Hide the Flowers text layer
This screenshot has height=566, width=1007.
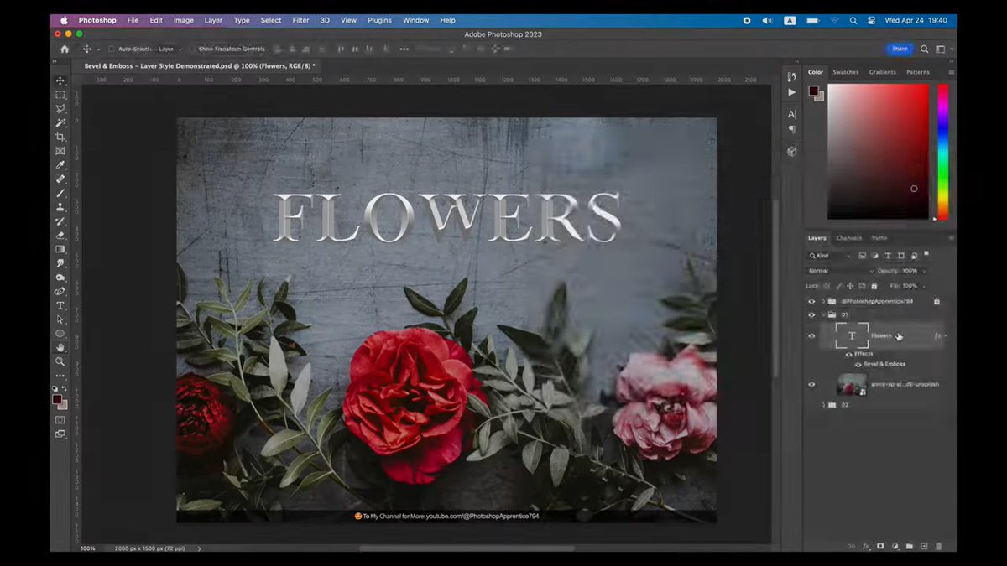[811, 336]
